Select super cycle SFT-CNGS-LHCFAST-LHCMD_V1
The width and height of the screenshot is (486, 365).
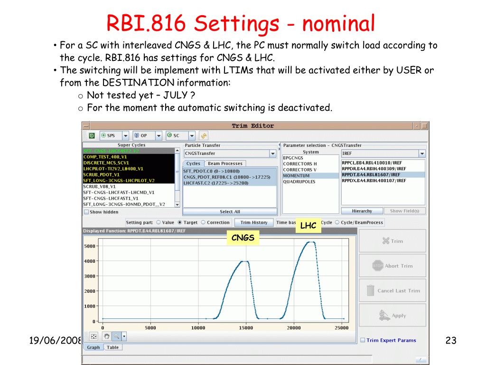(129, 192)
